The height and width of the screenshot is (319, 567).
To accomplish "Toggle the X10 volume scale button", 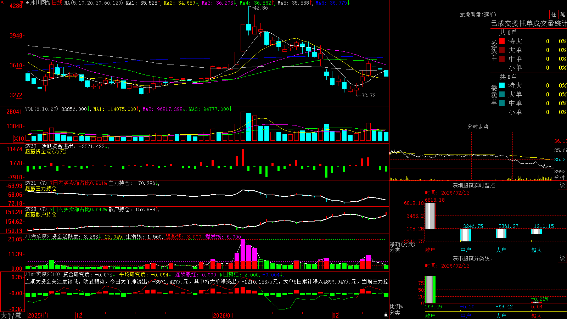I will pos(19,139).
